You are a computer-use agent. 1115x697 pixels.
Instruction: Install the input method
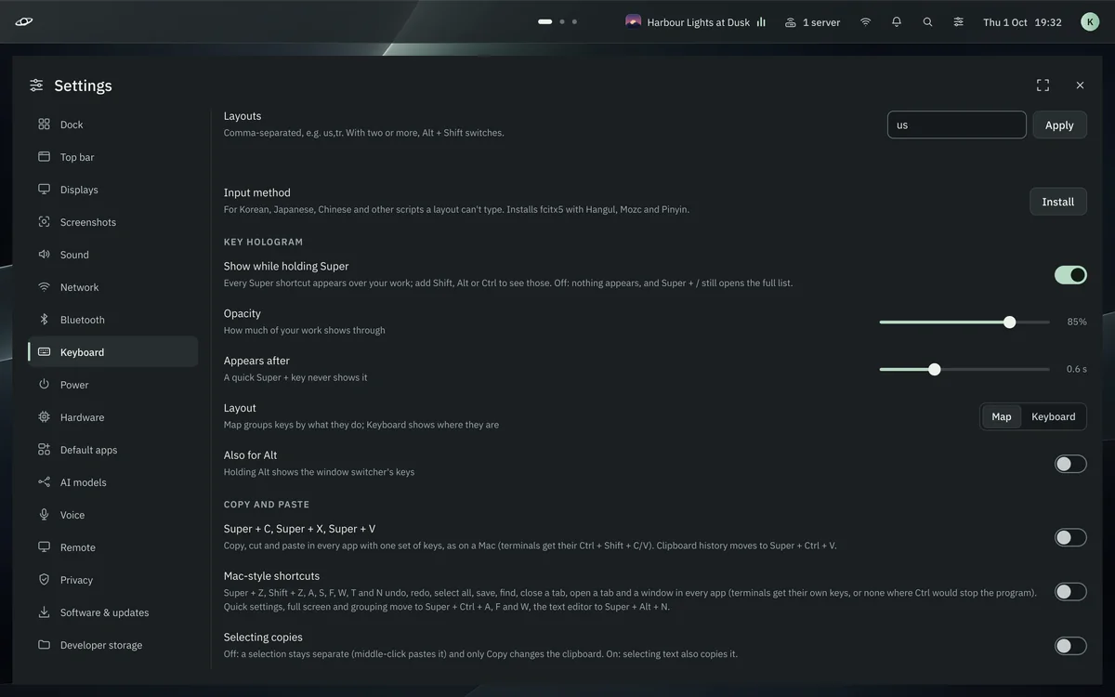[x=1058, y=202]
